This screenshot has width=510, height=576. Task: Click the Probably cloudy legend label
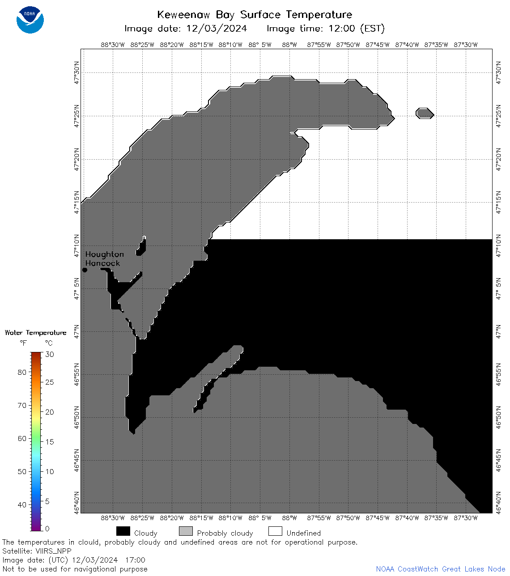pos(225,533)
